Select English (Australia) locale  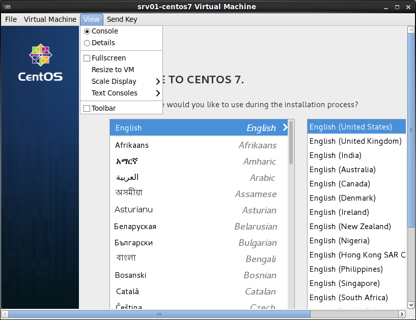point(356,170)
